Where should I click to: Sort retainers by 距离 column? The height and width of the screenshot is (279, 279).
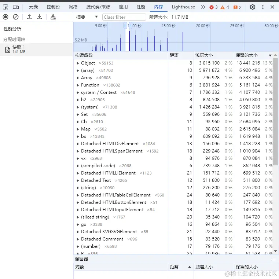tap(181, 267)
